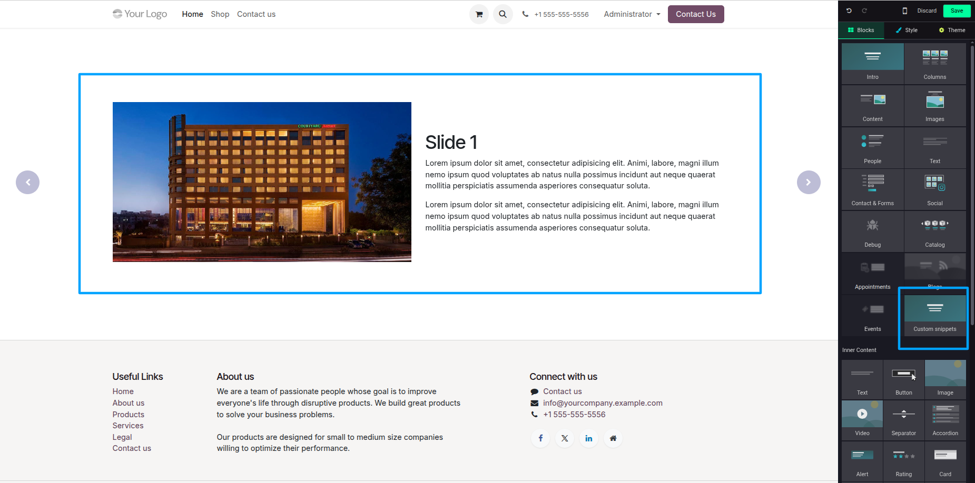Click footer Home link under Useful Links

click(123, 391)
